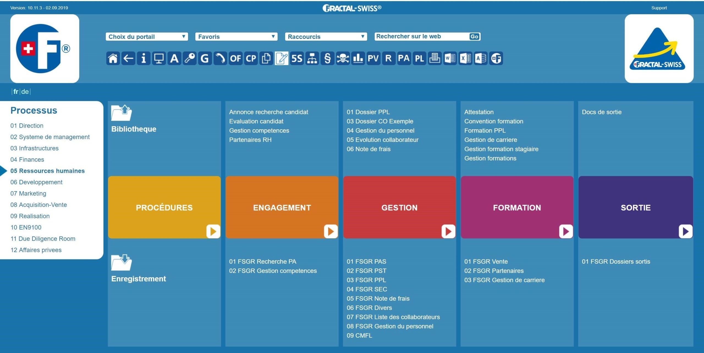The height and width of the screenshot is (353, 704).
Task: Click Go search button
Action: (x=474, y=37)
